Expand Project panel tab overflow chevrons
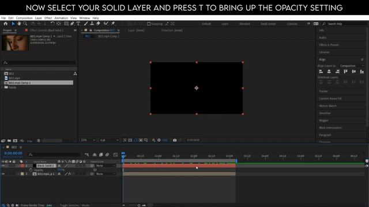 (x=75, y=30)
